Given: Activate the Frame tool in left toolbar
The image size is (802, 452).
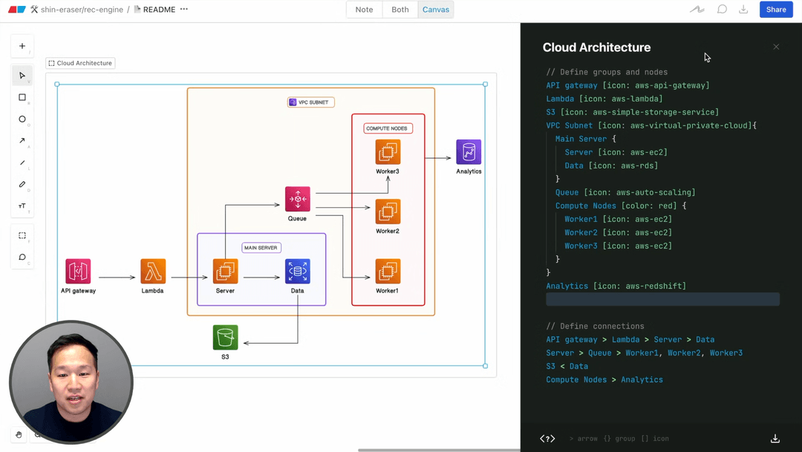Looking at the screenshot, I should pos(22,235).
